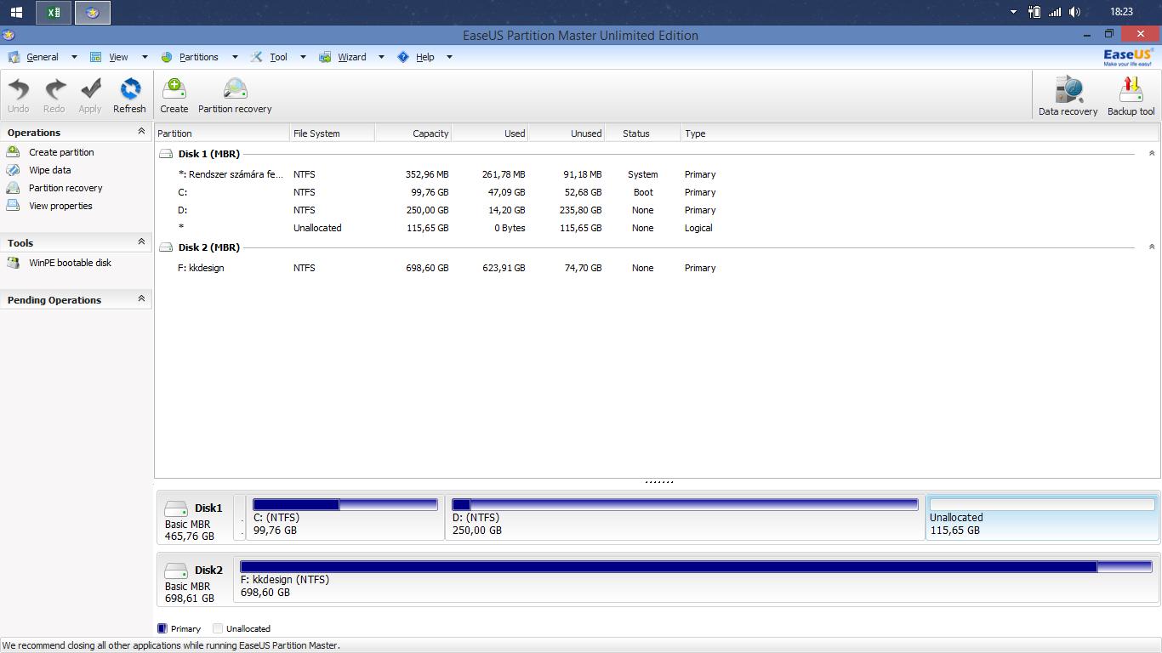
Task: Click the Help question mark icon
Action: coord(403,57)
